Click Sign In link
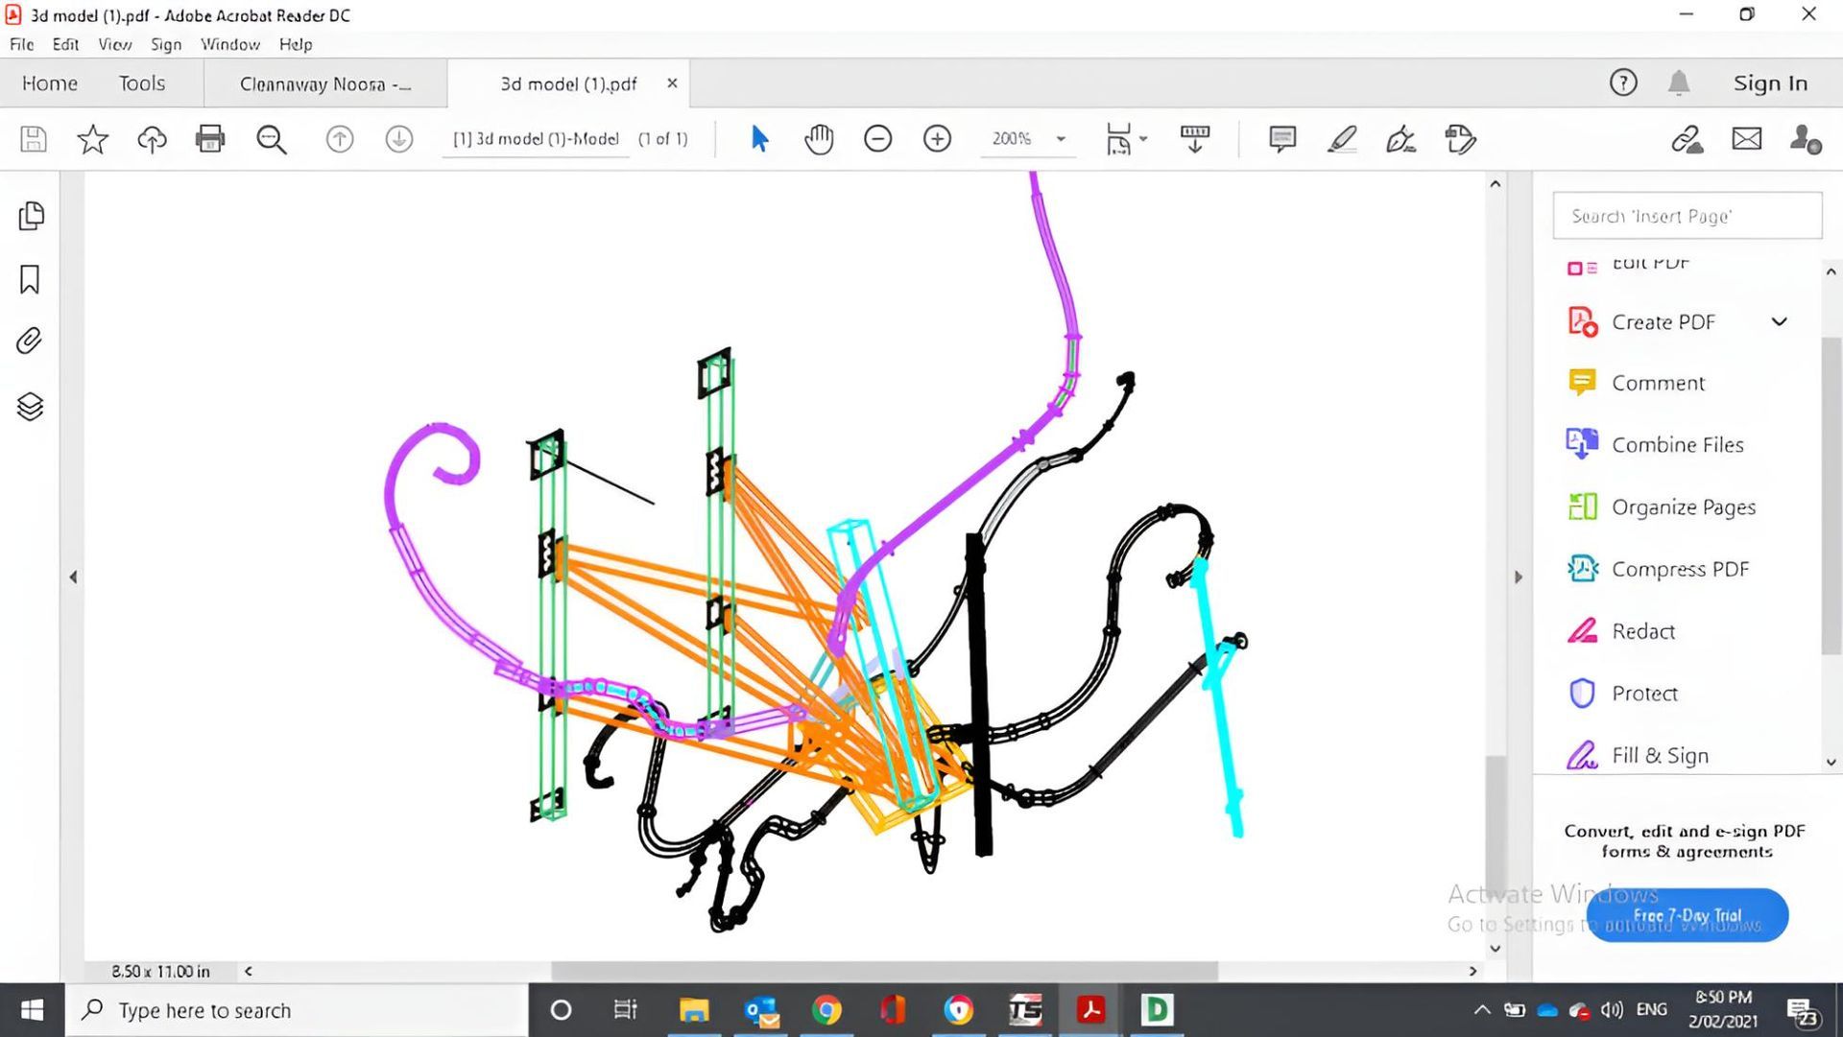The image size is (1843, 1037). 1770,83
